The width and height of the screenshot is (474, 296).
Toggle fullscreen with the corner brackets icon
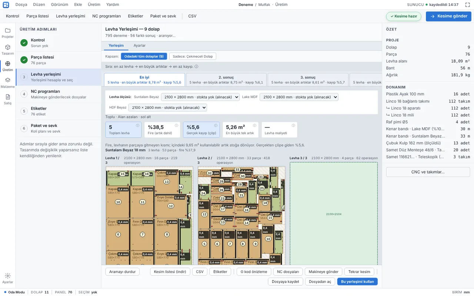coord(467,5)
